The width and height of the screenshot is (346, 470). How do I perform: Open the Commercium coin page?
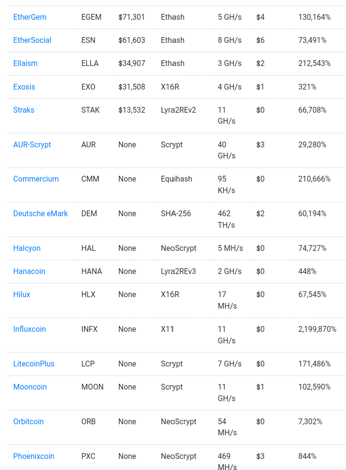(36, 179)
